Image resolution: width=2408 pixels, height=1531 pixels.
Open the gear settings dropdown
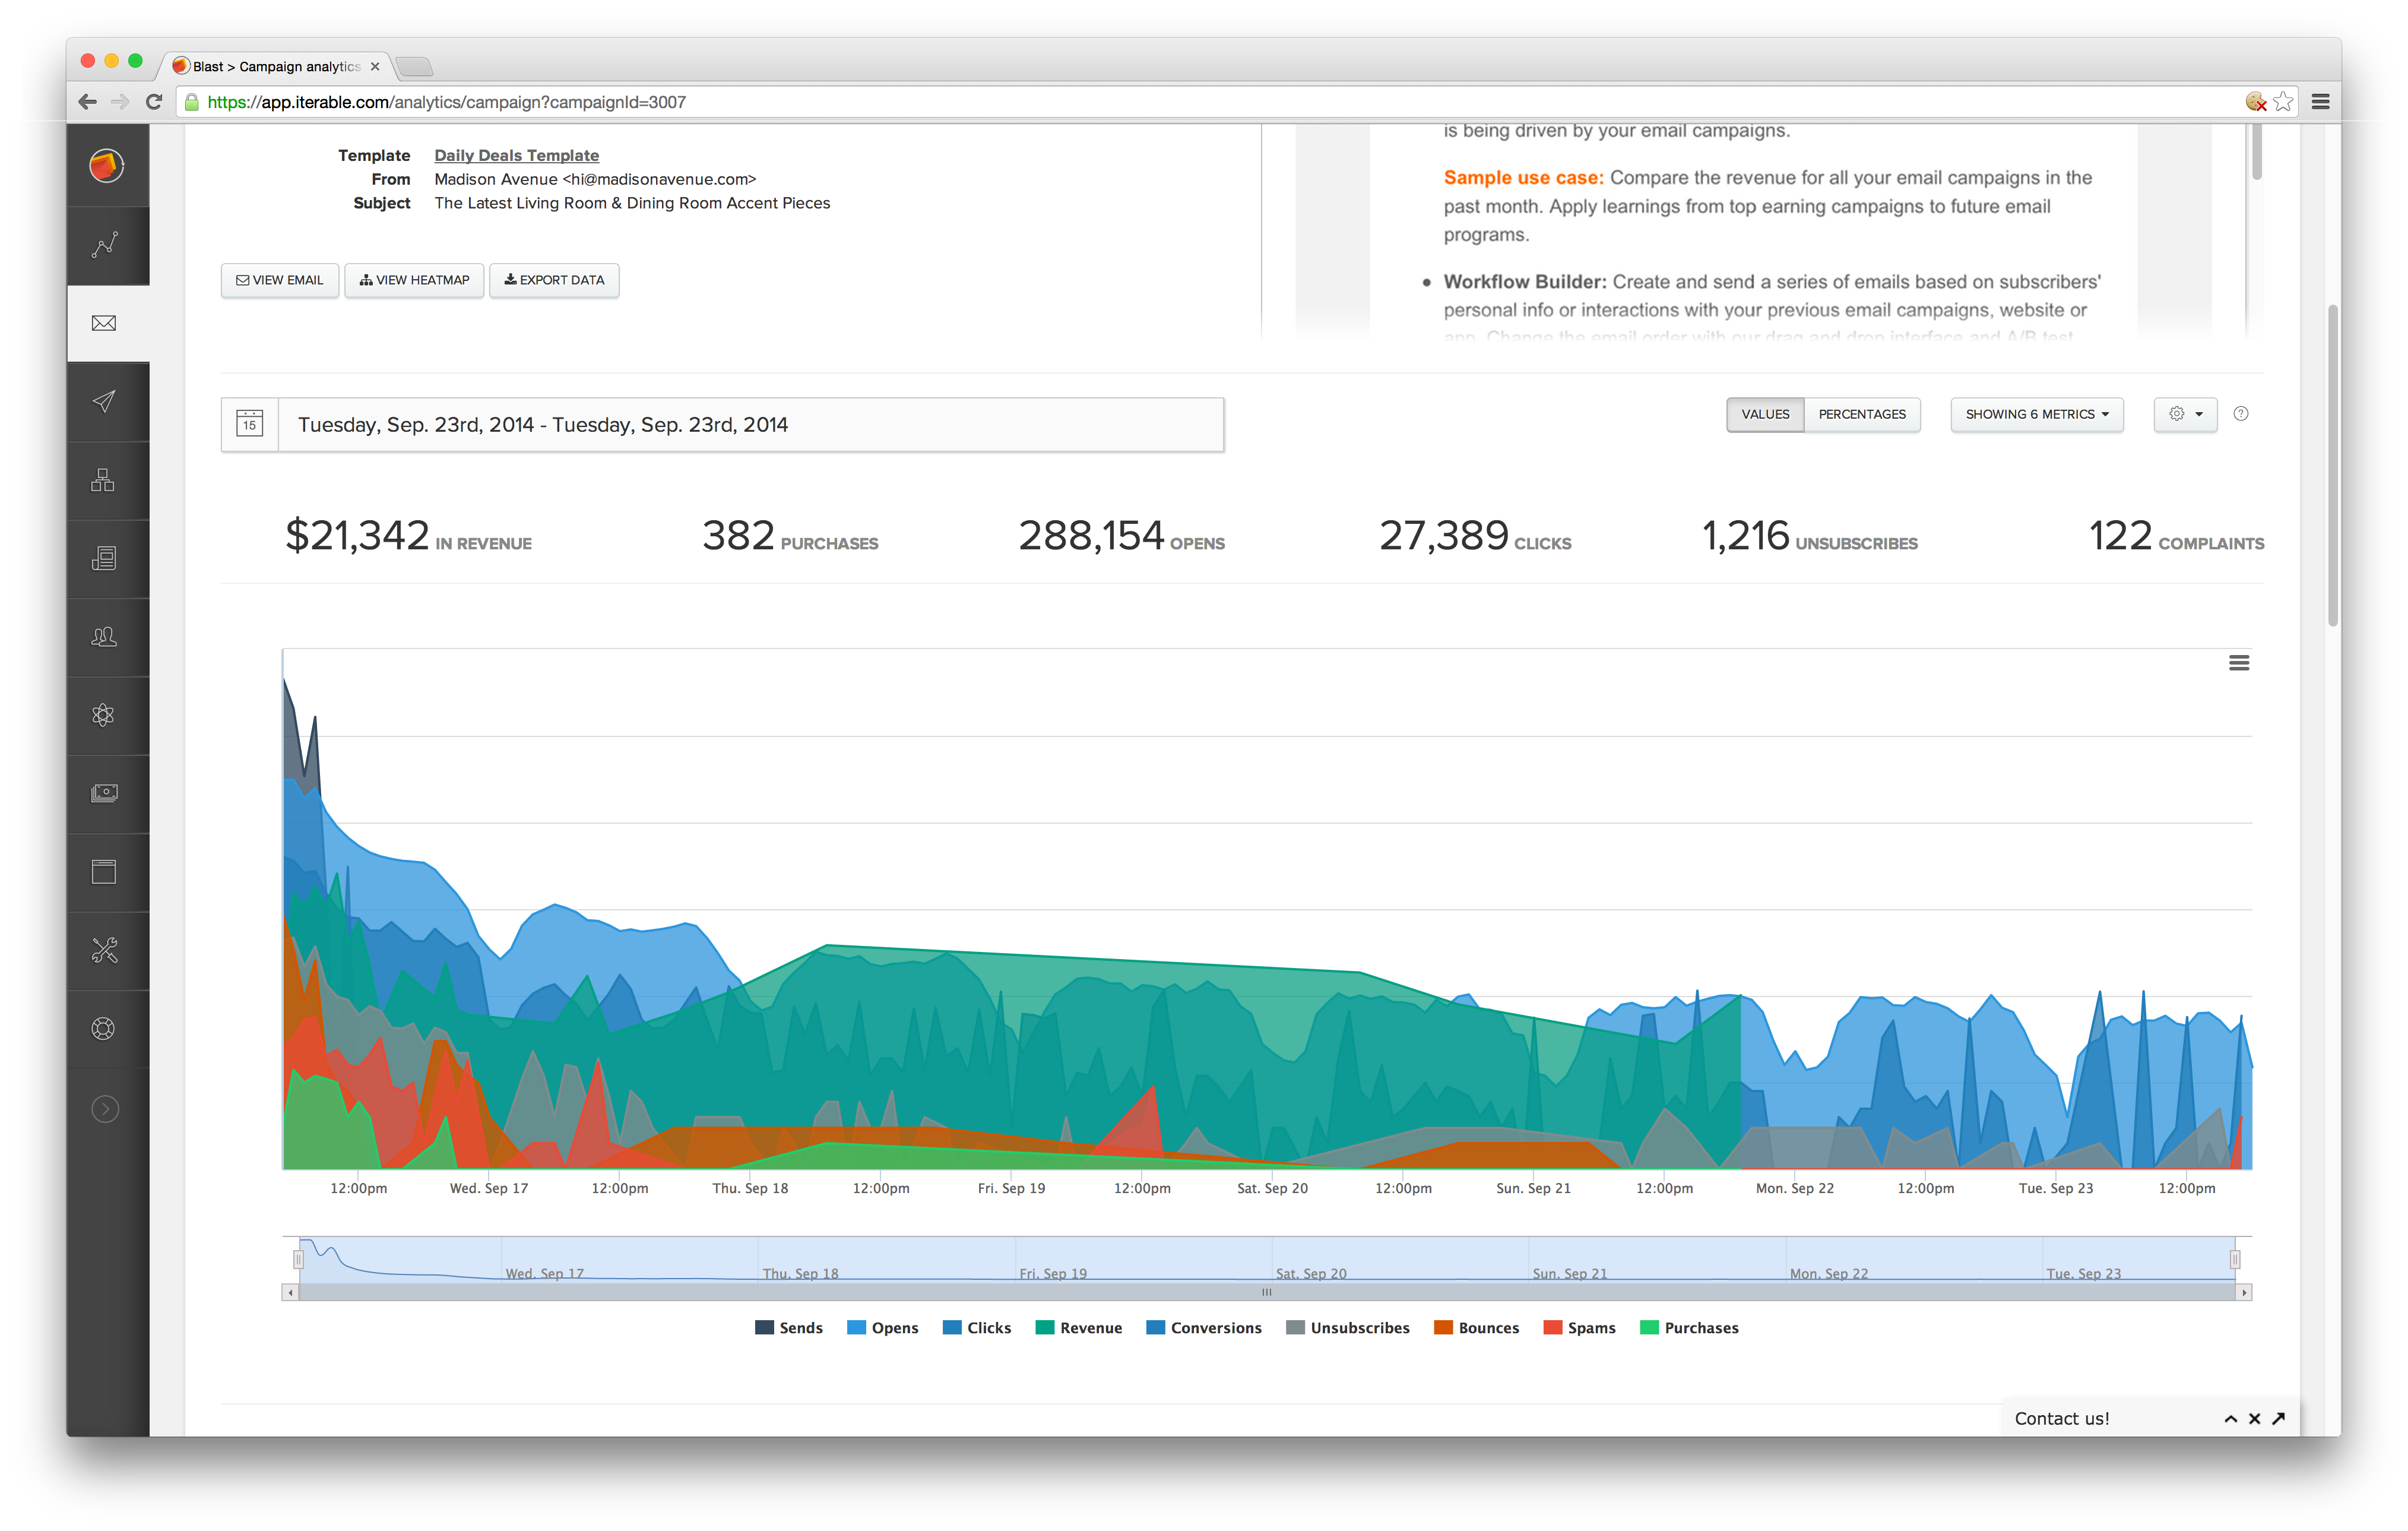click(x=2185, y=414)
